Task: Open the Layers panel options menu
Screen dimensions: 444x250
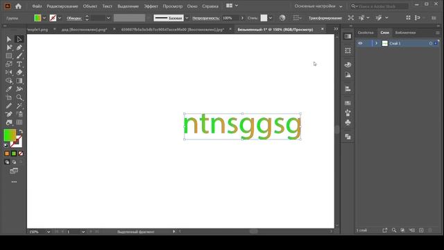Action: click(438, 33)
